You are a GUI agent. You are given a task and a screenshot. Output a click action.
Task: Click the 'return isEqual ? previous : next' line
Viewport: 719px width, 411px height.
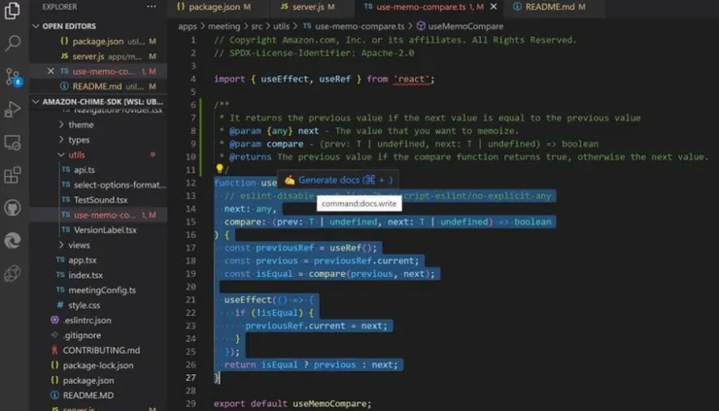coord(311,364)
